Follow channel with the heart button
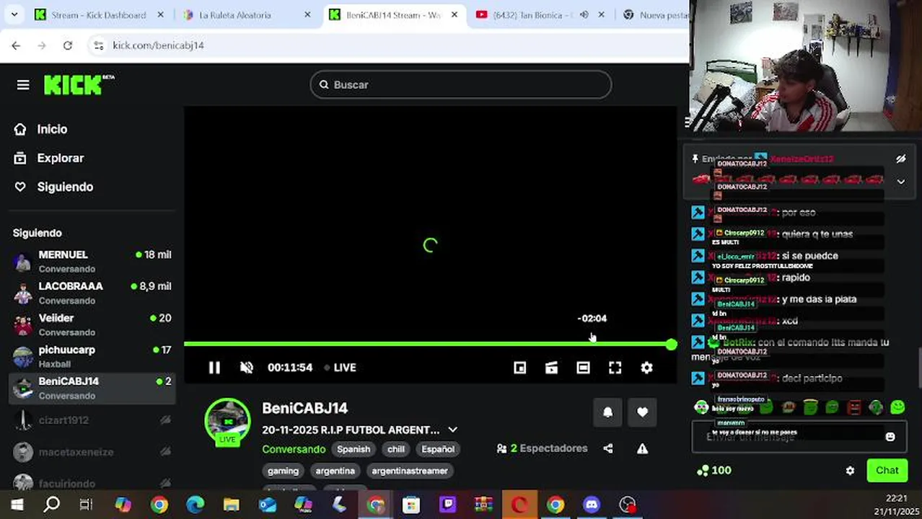The image size is (922, 519). [642, 412]
